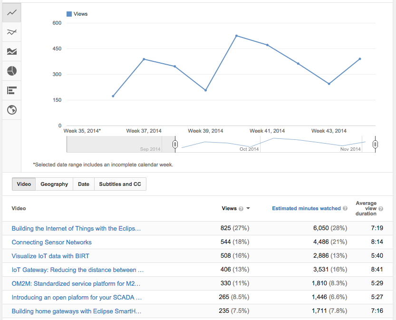The width and height of the screenshot is (396, 320).
Task: Click the 544 (18%) views cell
Action: click(235, 242)
